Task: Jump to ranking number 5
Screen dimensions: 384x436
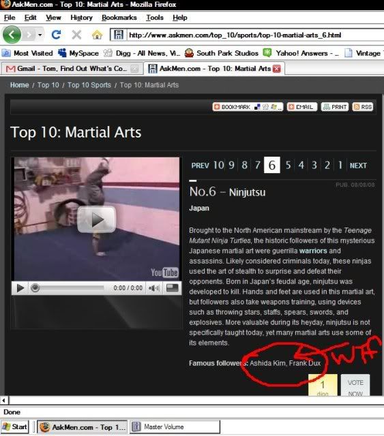Action: 289,165
